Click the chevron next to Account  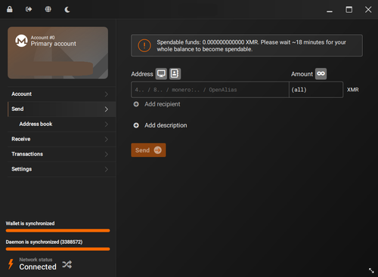tap(107, 94)
